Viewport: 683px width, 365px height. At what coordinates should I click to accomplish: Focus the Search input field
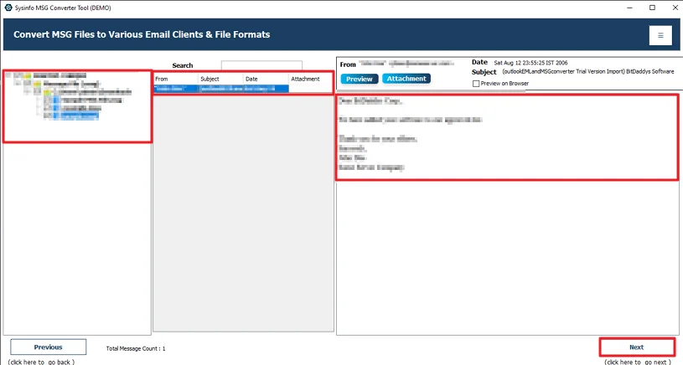tap(261, 65)
